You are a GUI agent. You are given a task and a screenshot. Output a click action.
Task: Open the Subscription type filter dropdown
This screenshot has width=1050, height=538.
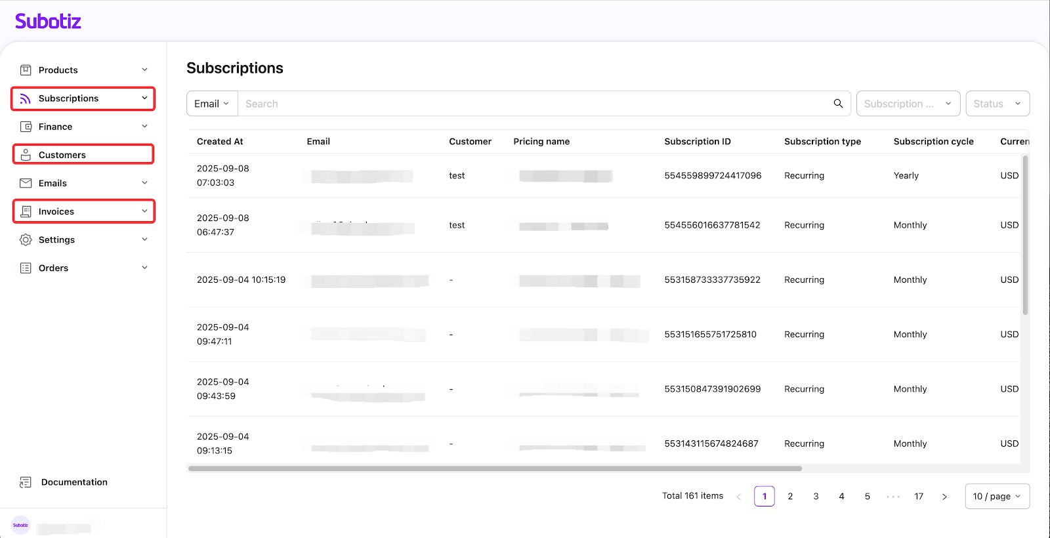coord(908,104)
